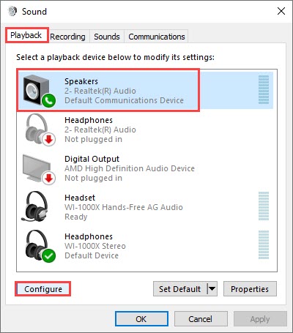Select the Headset Hands-Free AG Audio entry

[145, 207]
